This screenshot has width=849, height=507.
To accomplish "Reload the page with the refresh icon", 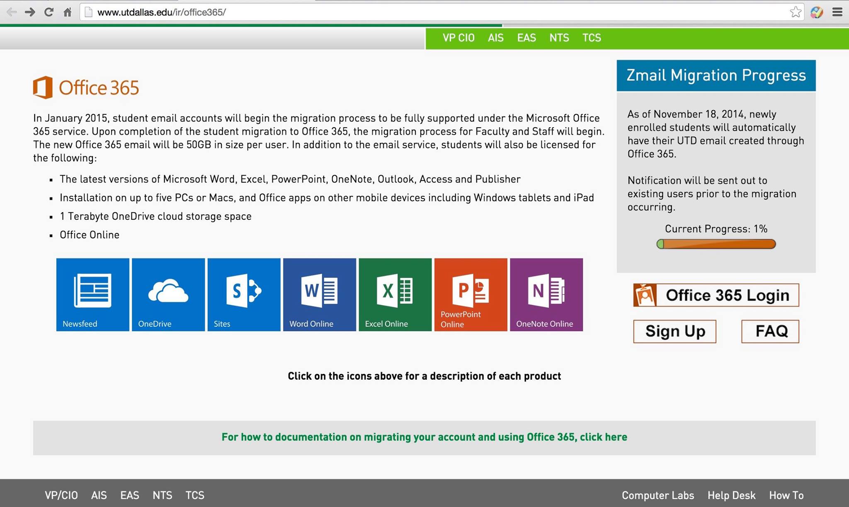I will tap(49, 12).
